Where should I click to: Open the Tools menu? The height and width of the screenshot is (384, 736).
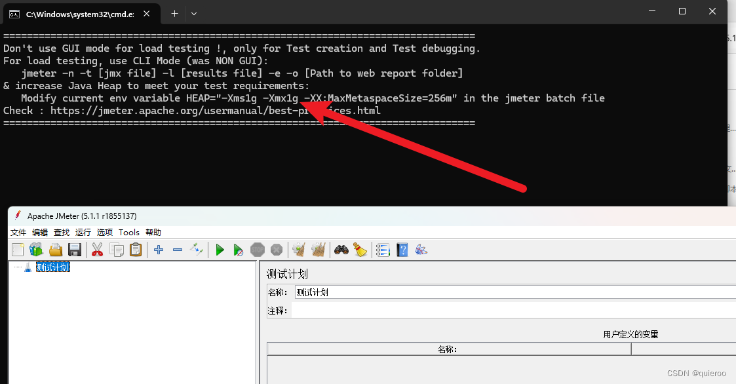click(x=129, y=233)
